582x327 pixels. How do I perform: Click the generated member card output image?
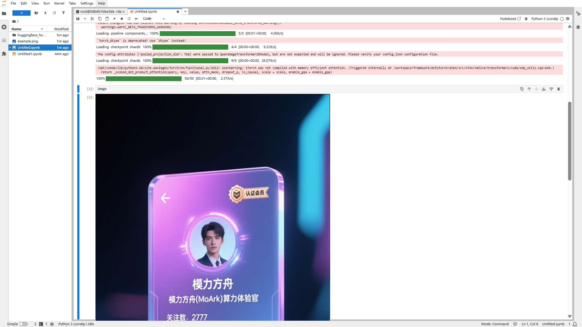212,207
